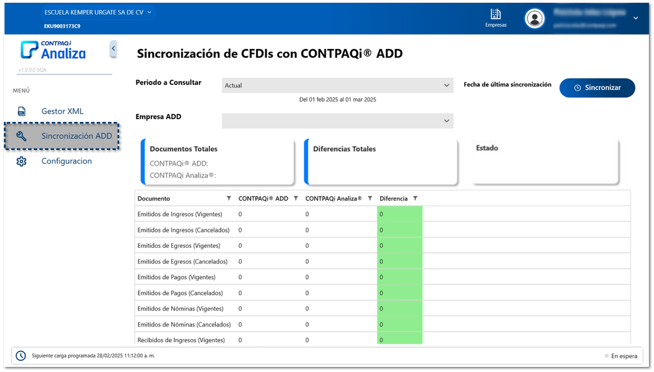Click the Diferencia column header text
The height and width of the screenshot is (372, 654).
tap(393, 199)
